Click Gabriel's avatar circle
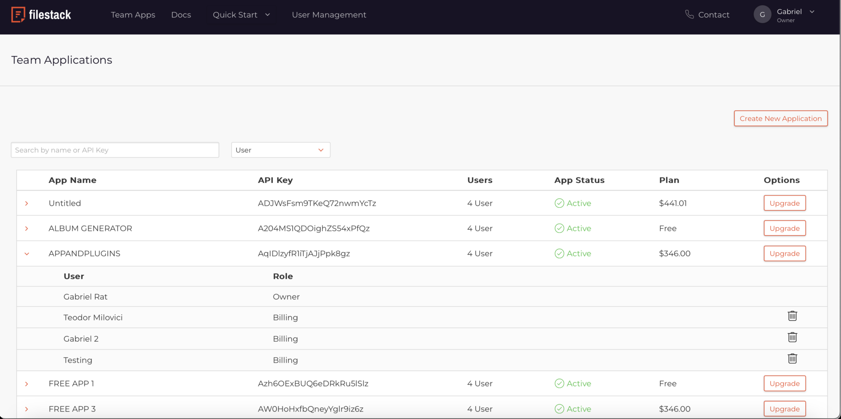 [x=762, y=14]
